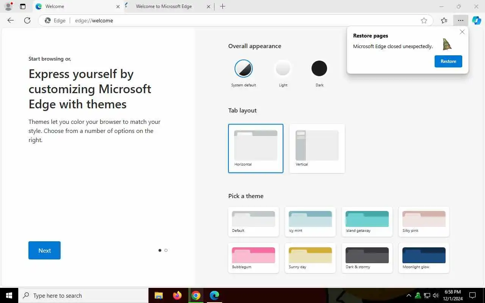Select Light appearance
The height and width of the screenshot is (303, 485).
pos(283,69)
